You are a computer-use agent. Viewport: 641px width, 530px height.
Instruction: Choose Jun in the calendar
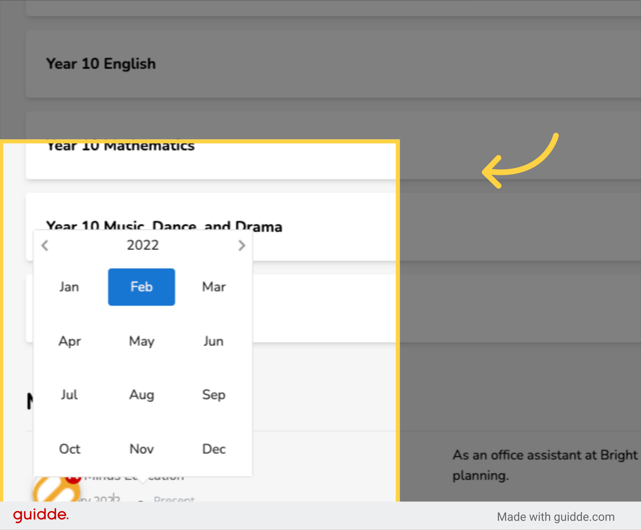click(x=214, y=341)
